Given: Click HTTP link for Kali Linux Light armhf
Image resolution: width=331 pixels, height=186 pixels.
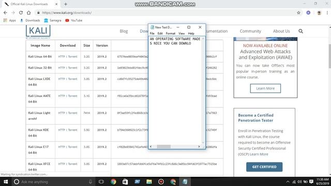Looking at the screenshot, I should tap(62, 113).
